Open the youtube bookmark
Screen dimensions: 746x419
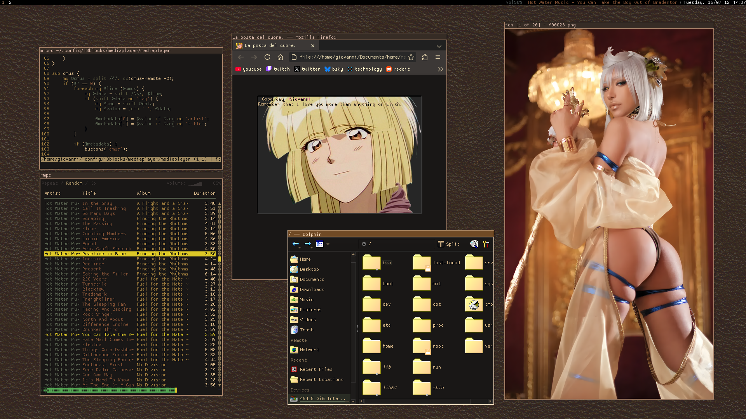pos(249,69)
